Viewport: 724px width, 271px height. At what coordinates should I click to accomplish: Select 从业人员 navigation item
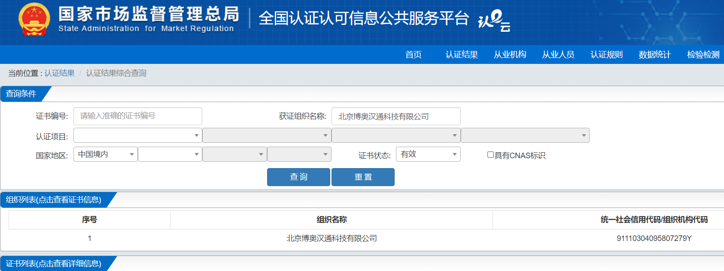coord(558,54)
